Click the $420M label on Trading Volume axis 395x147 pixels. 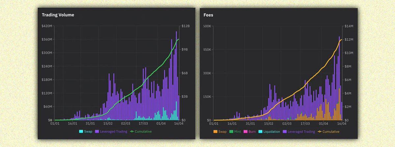[47, 26]
